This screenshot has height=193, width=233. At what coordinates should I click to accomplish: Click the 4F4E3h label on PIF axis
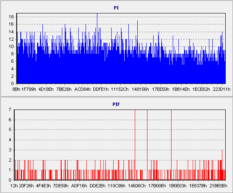44,186
